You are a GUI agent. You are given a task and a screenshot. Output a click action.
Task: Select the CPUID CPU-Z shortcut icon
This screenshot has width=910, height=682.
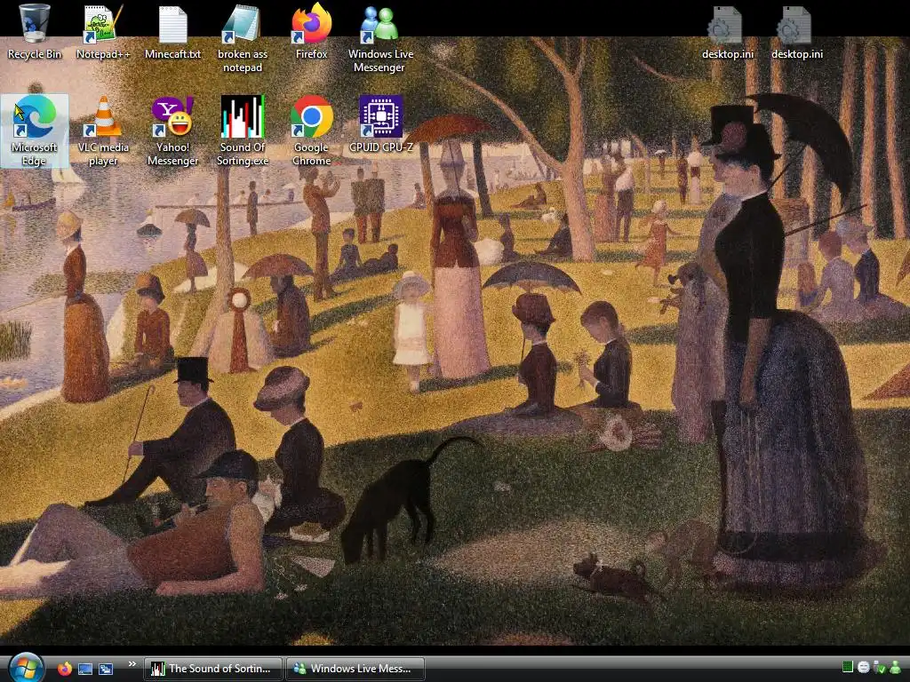[380, 124]
